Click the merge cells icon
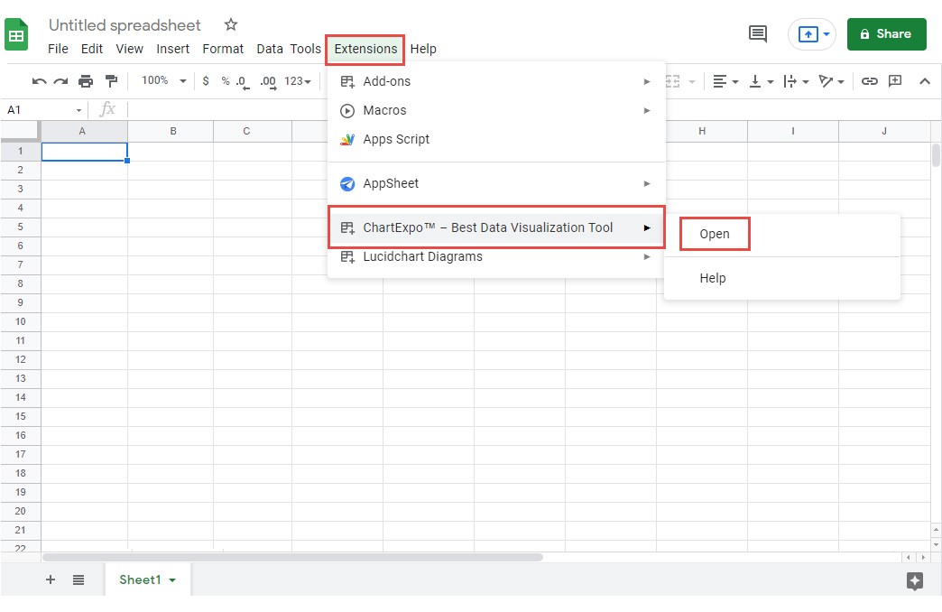This screenshot has height=612, width=942. [x=673, y=81]
